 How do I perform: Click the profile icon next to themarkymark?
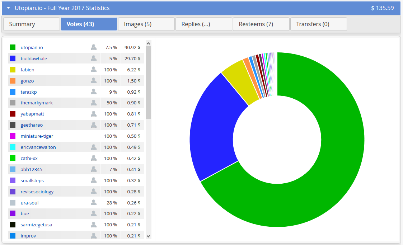[x=94, y=103]
